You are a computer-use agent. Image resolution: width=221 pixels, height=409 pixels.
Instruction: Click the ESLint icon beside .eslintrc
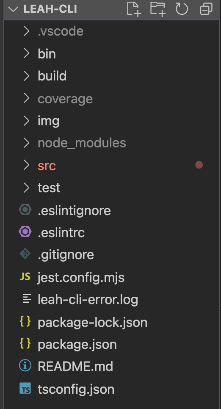tap(25, 232)
